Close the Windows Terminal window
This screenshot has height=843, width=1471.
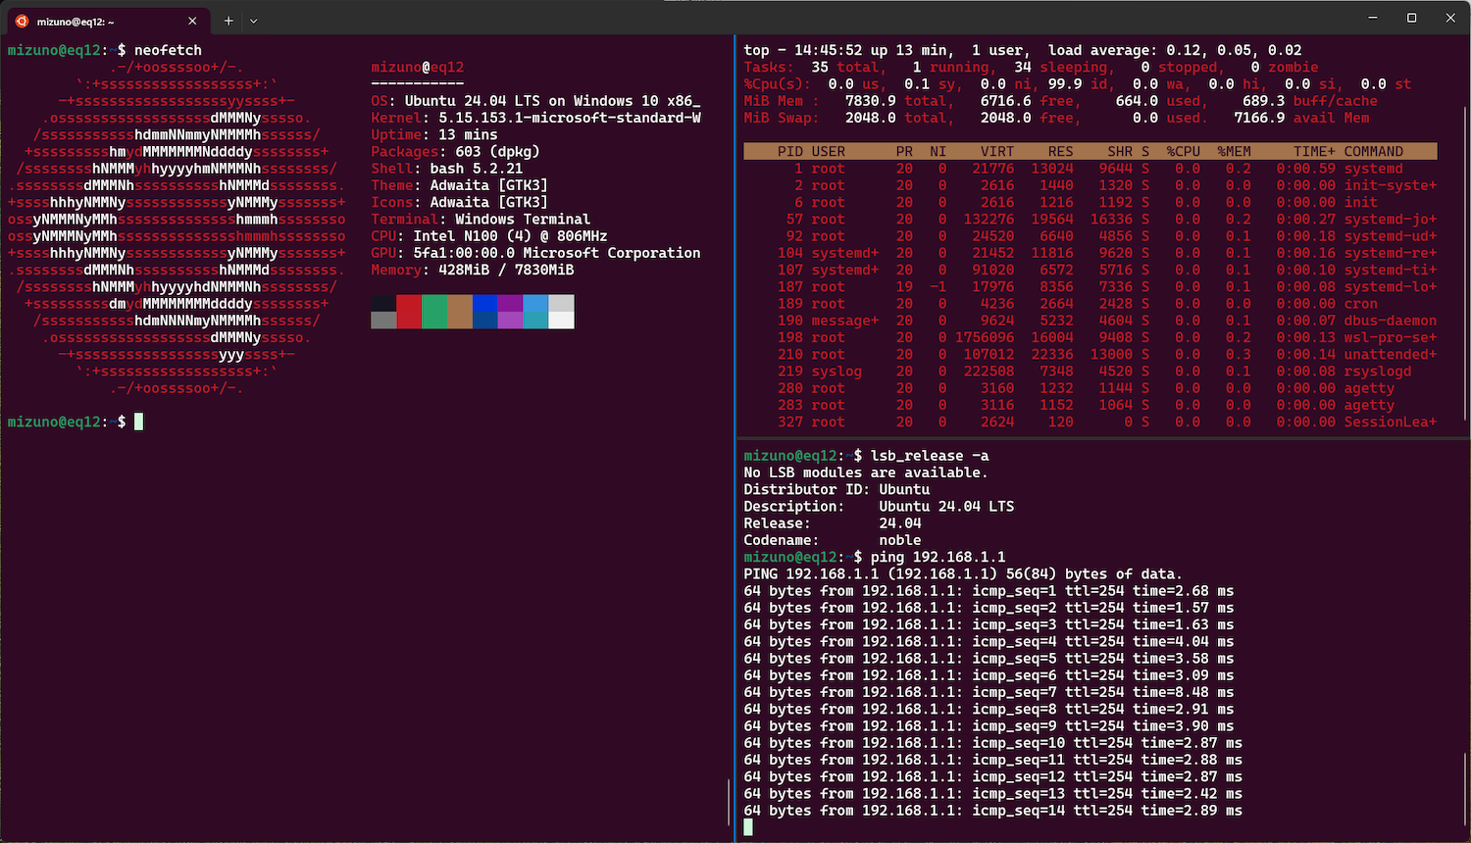[x=1451, y=18]
